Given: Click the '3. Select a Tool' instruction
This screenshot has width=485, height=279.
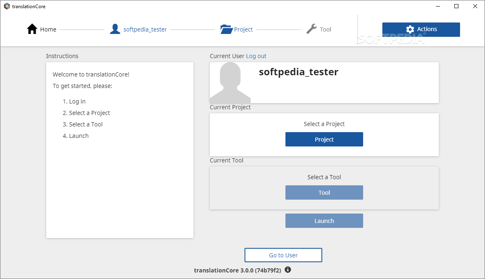Looking at the screenshot, I should click(x=83, y=124).
